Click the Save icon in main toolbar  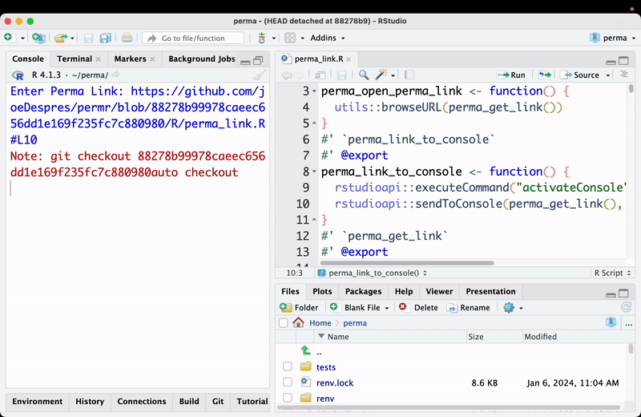coord(88,38)
